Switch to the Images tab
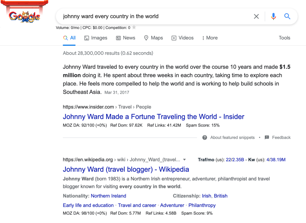 pyautogui.click(x=96, y=38)
